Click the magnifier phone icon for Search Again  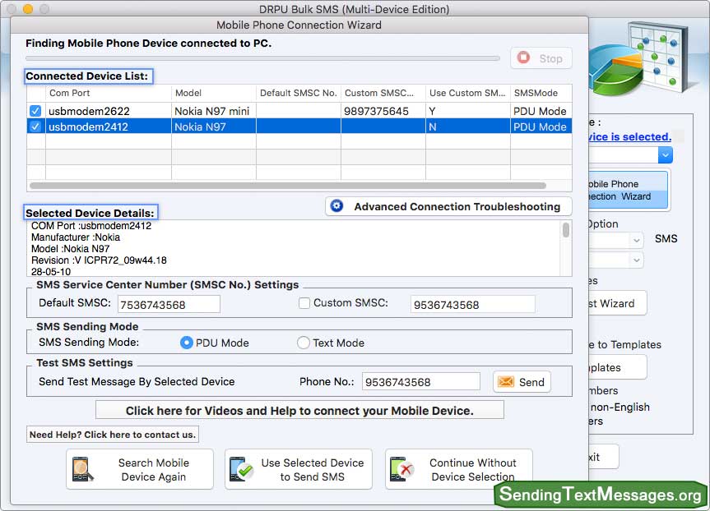82,469
